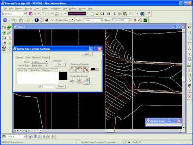
Task: Click View 1 horizontal scrollbar thumb
Action: click(110, 130)
